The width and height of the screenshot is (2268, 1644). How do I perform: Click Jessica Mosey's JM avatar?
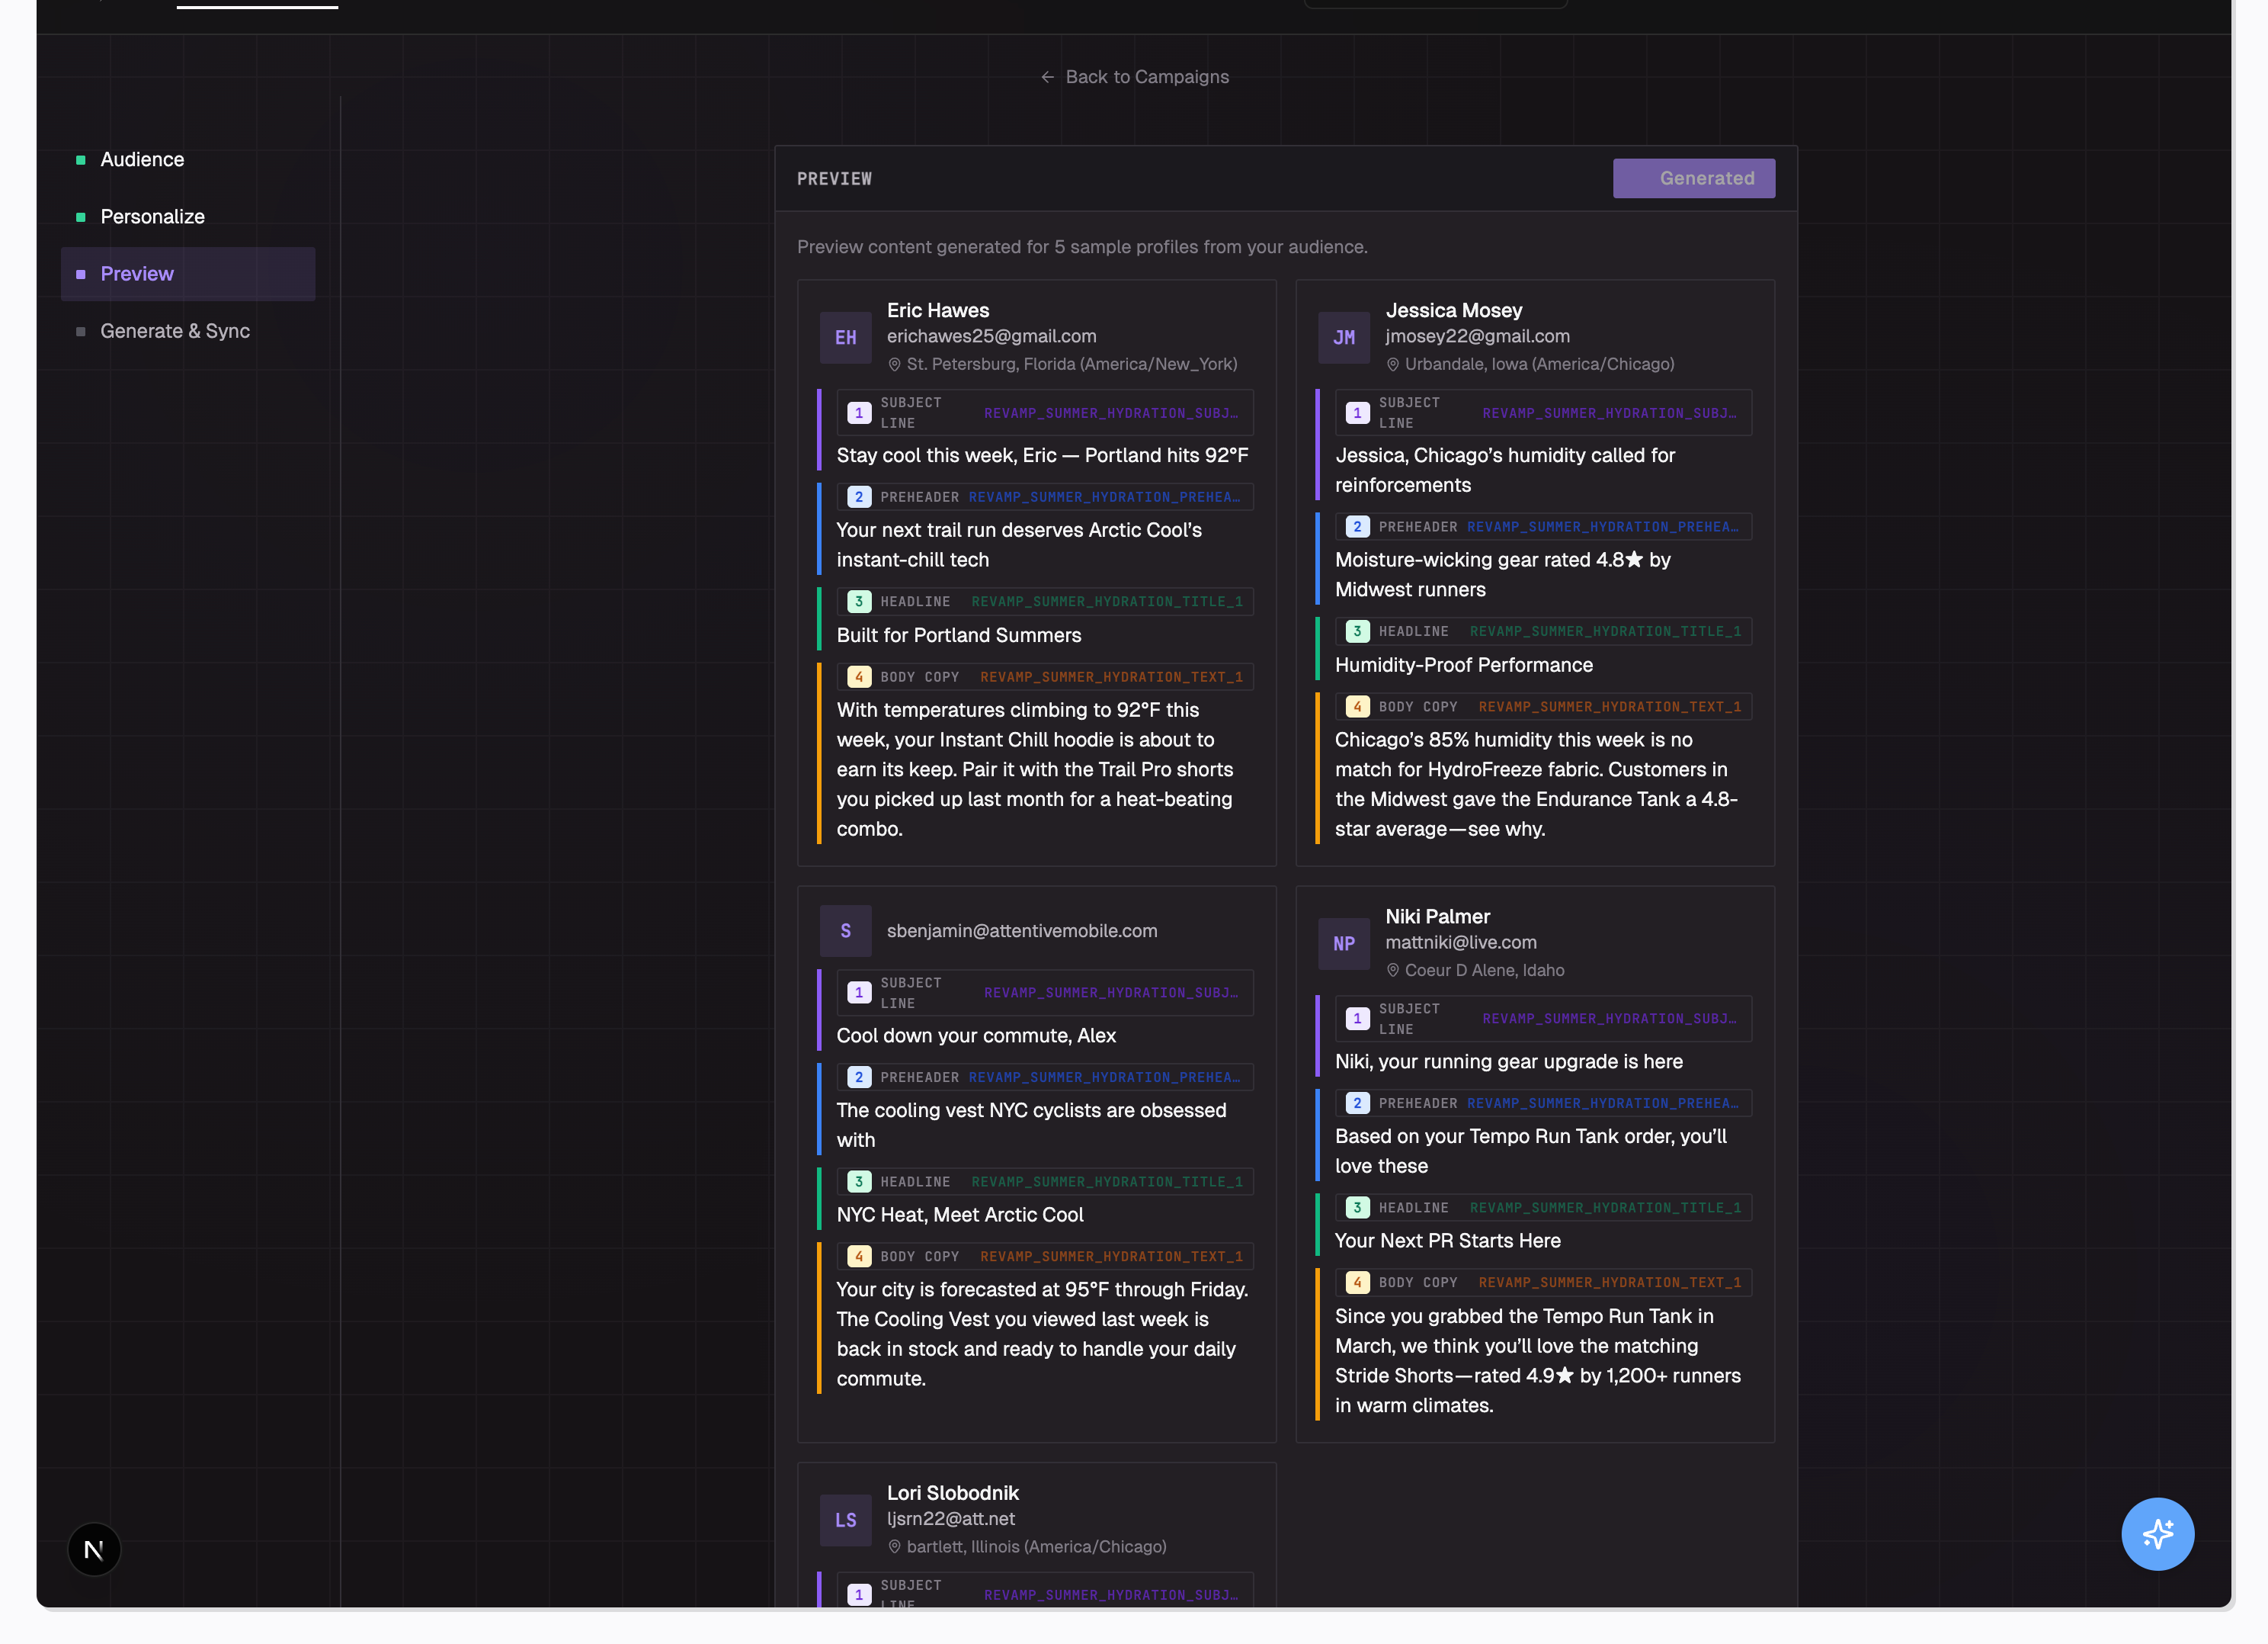[1343, 337]
